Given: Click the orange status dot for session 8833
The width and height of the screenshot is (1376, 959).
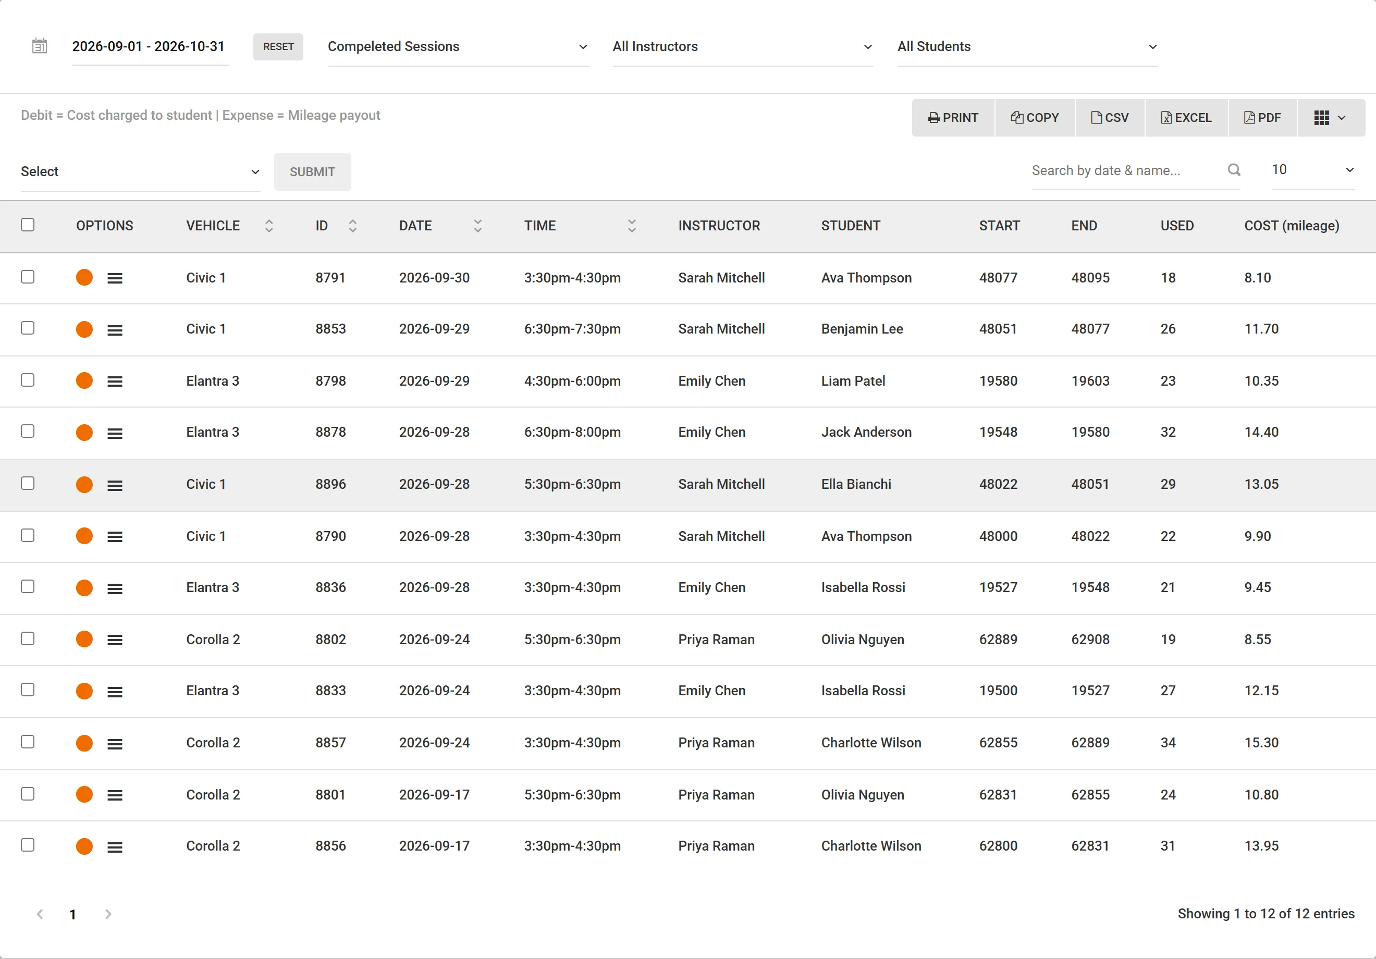Looking at the screenshot, I should [84, 691].
